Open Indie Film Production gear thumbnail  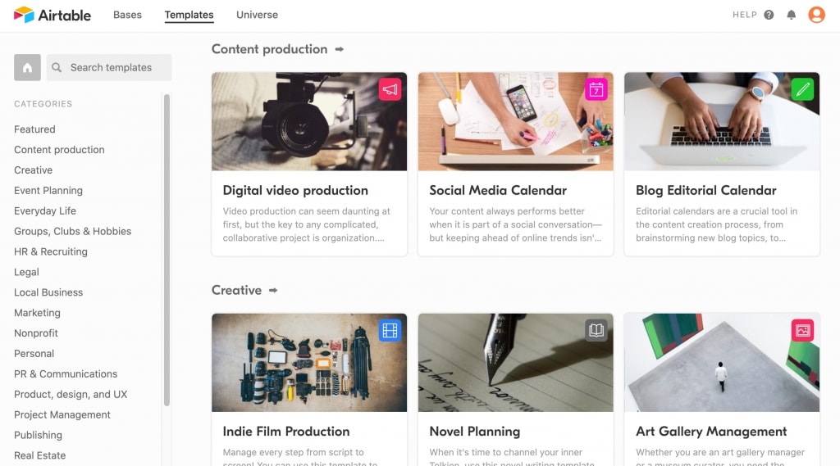pos(309,363)
